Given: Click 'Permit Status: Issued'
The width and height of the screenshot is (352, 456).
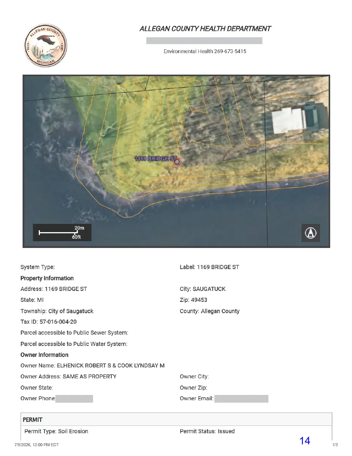Looking at the screenshot, I should 207,431.
